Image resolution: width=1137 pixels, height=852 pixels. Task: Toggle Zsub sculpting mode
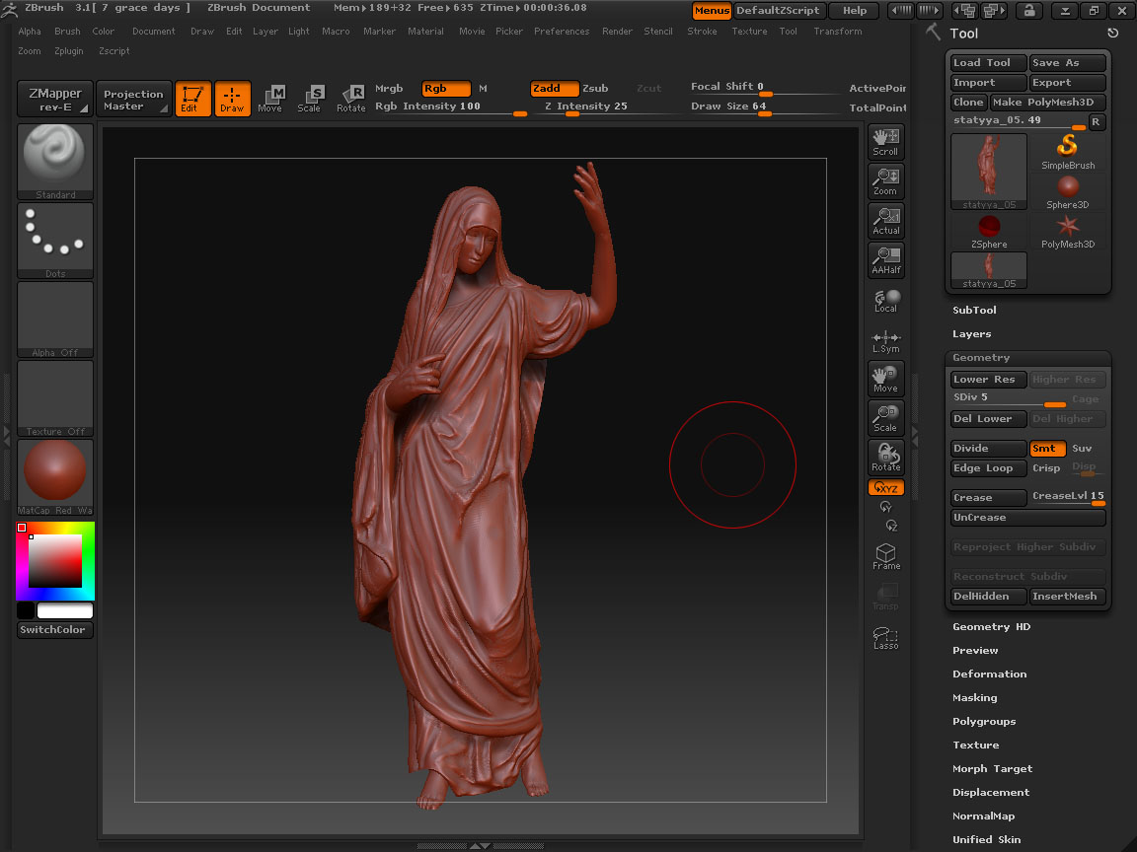595,89
